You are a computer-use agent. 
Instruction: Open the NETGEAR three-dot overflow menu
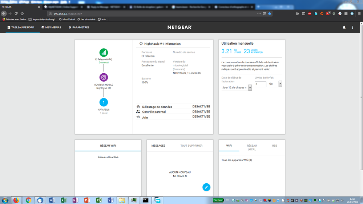point(352,27)
